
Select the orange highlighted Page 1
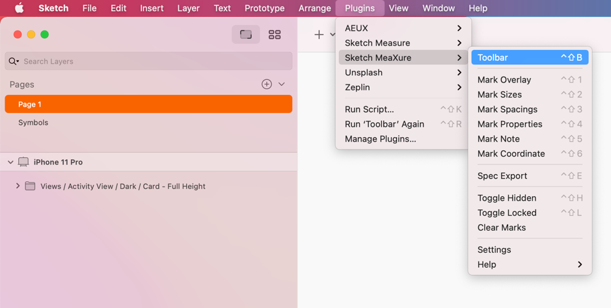point(148,104)
